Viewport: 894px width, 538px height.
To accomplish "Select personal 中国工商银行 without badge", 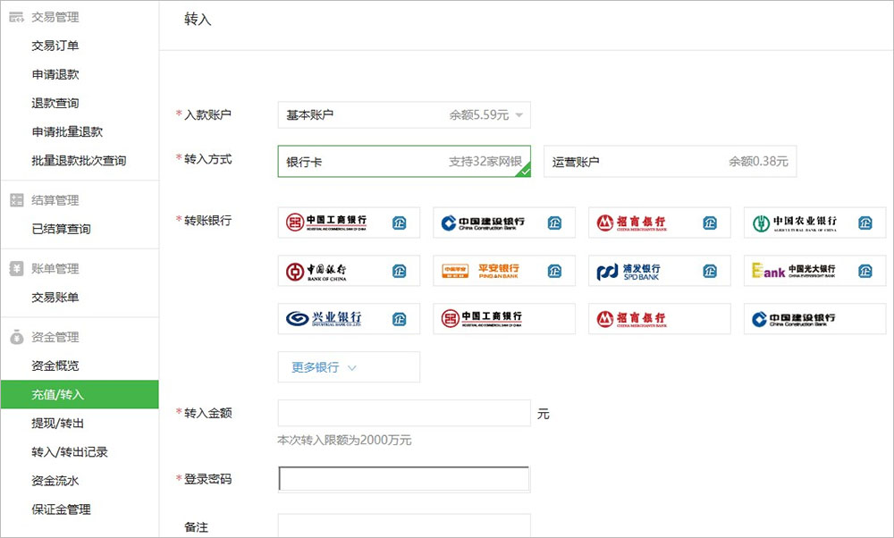I will [504, 318].
